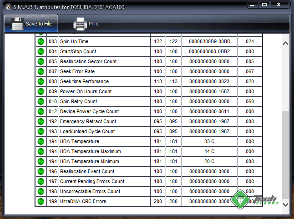Click the UltraDMA CRC Errors name
Image resolution: width=294 pixels, height=219 pixels.
tap(83, 201)
